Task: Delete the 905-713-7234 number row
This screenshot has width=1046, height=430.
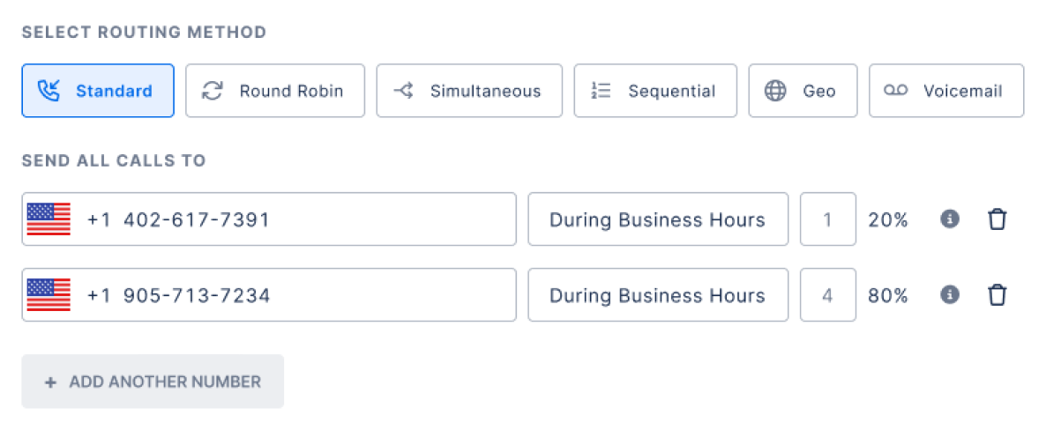Action: (x=997, y=294)
